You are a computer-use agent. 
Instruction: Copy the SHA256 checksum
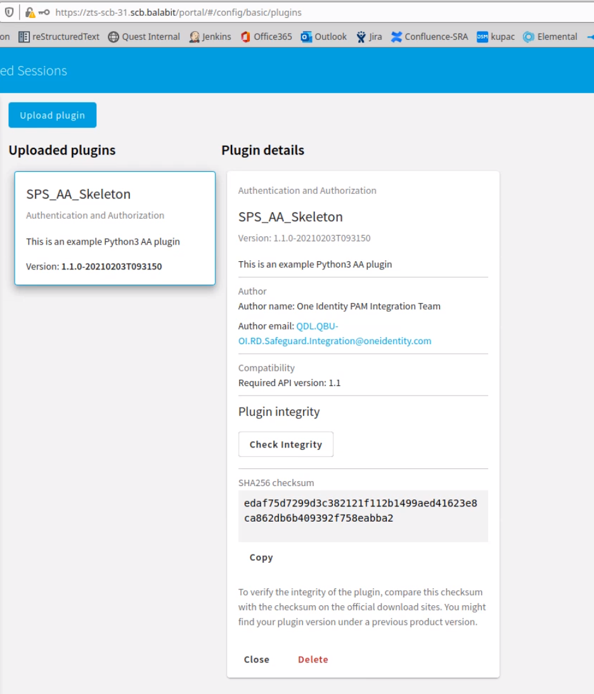pyautogui.click(x=261, y=557)
